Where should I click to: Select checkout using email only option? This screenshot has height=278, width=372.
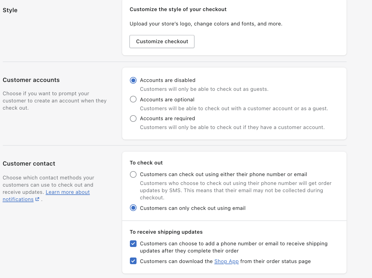(133, 208)
